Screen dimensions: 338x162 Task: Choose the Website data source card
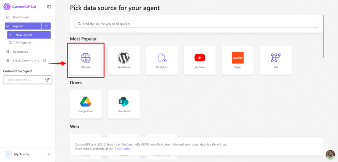[86, 60]
